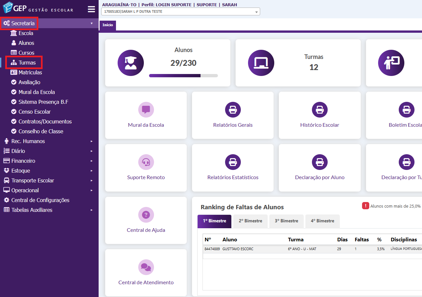Select the 4º Bimestre tab
422x297 pixels.
[322, 221]
